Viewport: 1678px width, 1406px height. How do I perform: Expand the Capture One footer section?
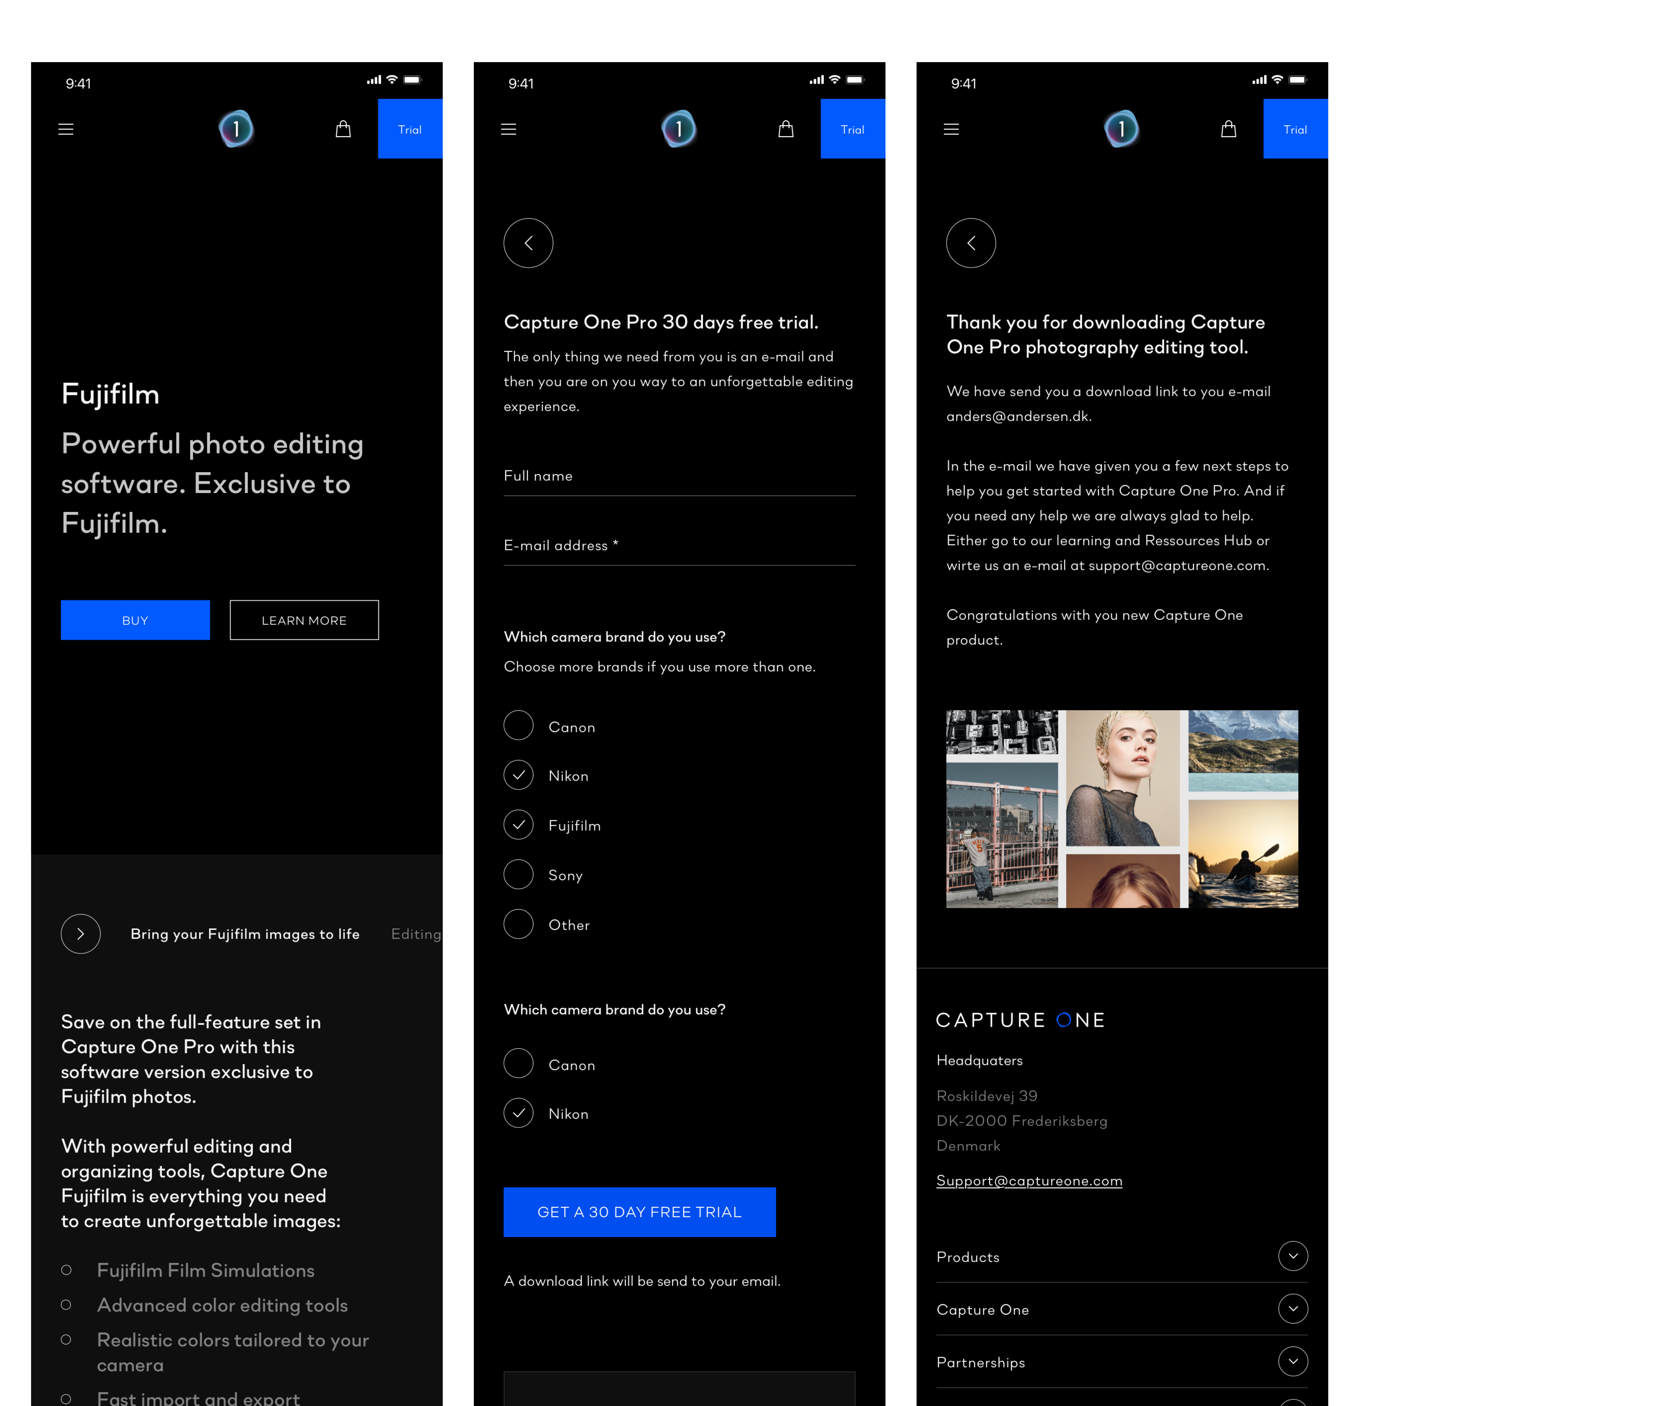point(1122,1309)
